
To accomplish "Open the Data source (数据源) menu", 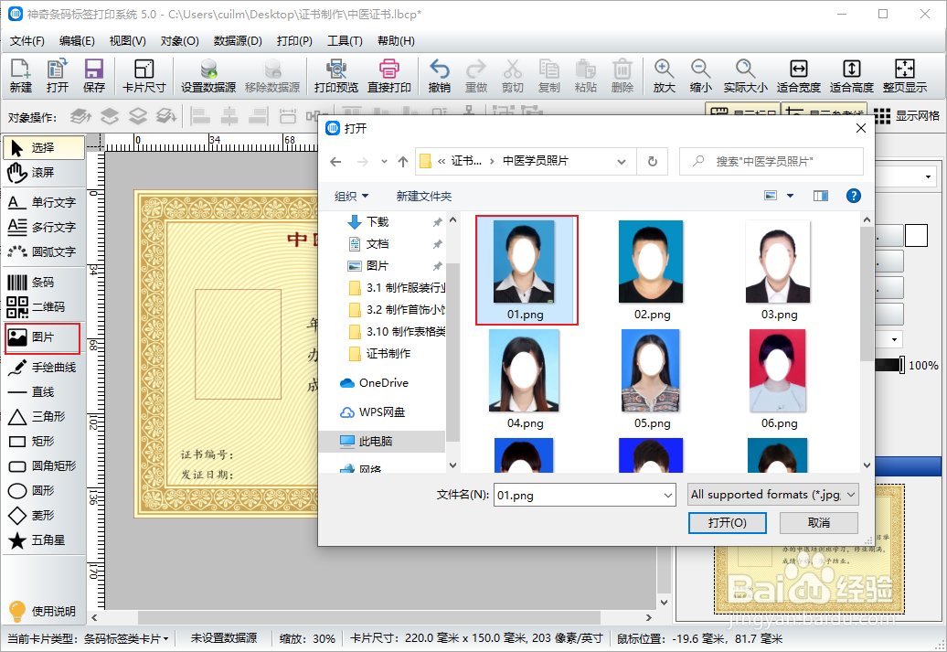I will click(238, 41).
